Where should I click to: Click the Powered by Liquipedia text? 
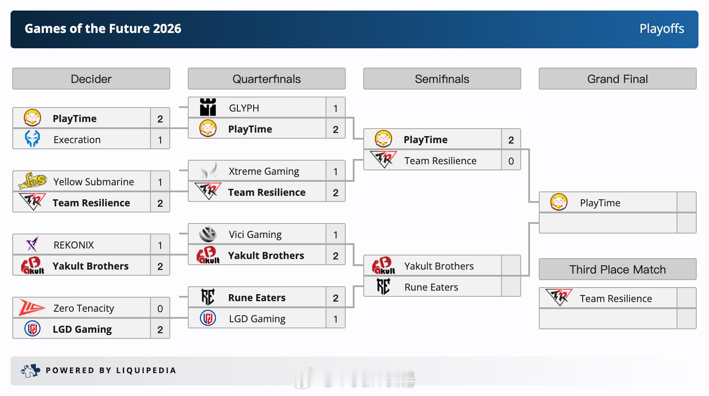[111, 371]
